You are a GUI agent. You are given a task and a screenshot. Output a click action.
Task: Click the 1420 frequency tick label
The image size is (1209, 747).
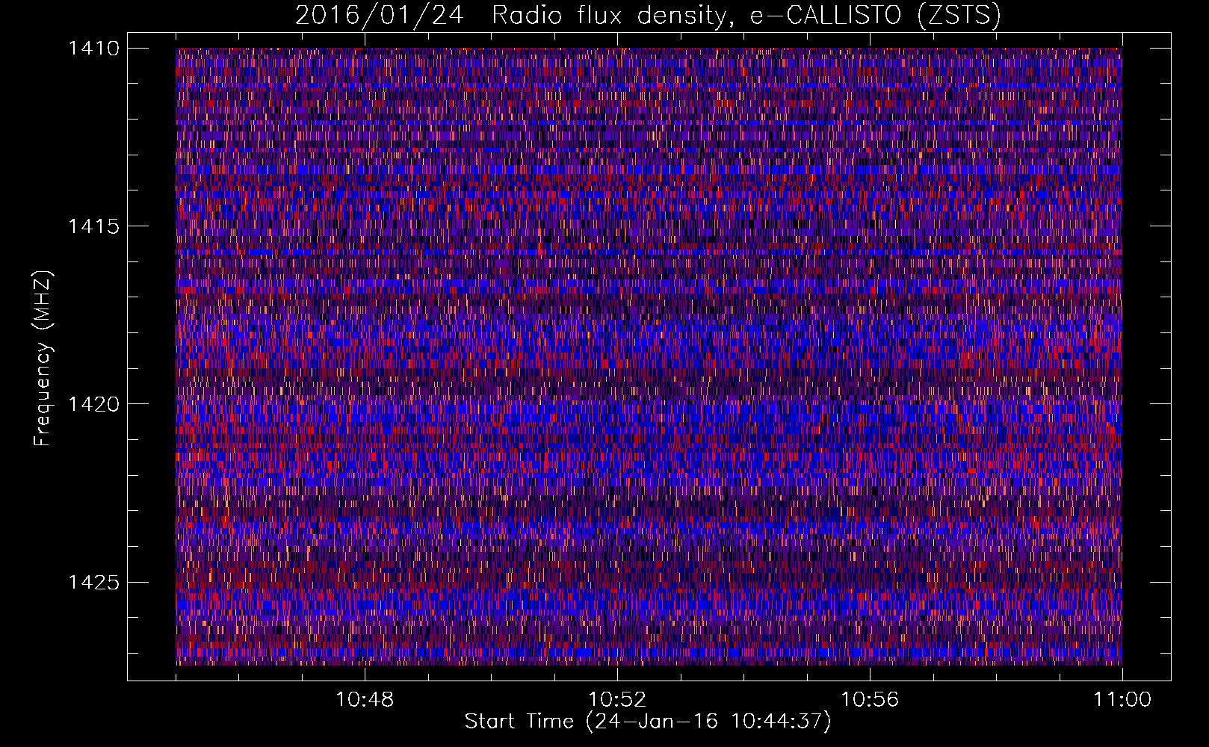[x=94, y=404]
